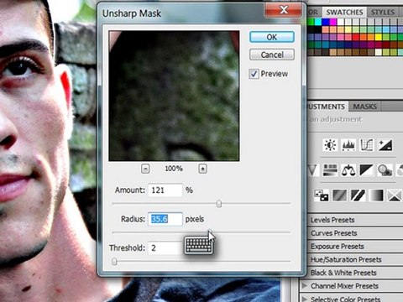Screen dimensions: 403x302
Task: Add a Threshold adjustment icon
Action: (x=358, y=195)
